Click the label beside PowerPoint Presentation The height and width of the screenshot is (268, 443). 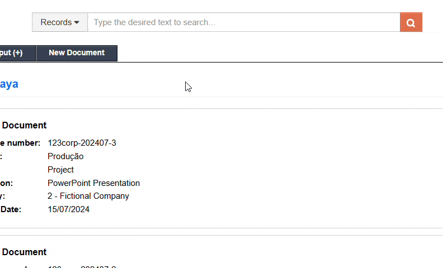pyautogui.click(x=7, y=183)
